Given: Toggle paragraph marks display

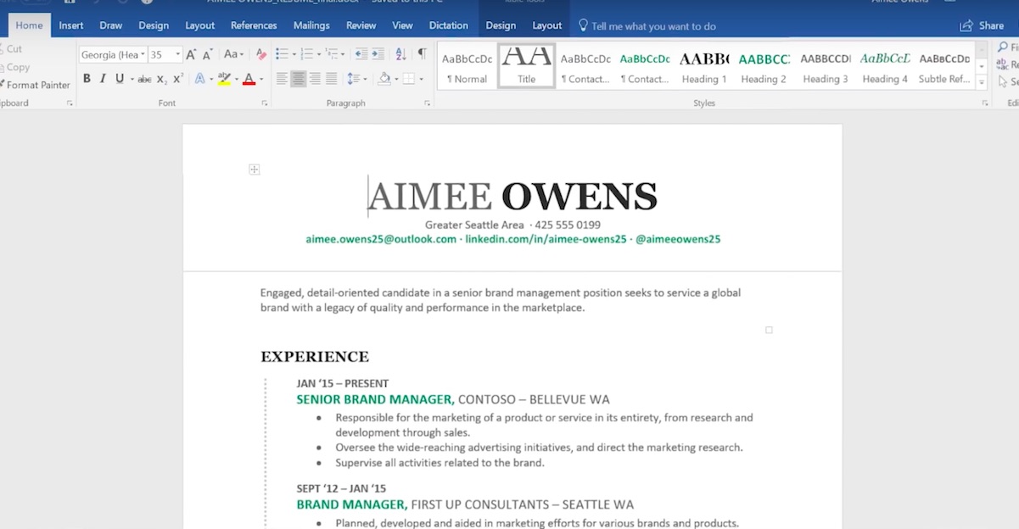Looking at the screenshot, I should pyautogui.click(x=421, y=52).
